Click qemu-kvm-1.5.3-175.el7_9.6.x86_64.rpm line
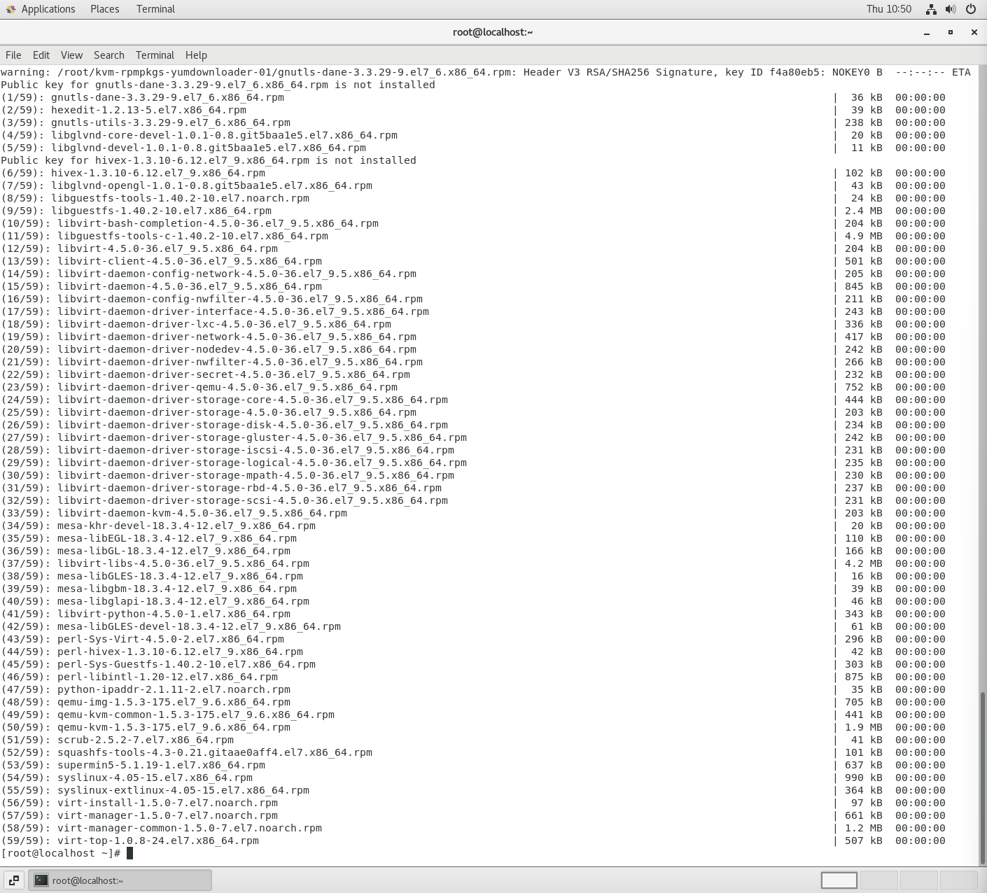Viewport: 987px width, 893px height. 174,727
